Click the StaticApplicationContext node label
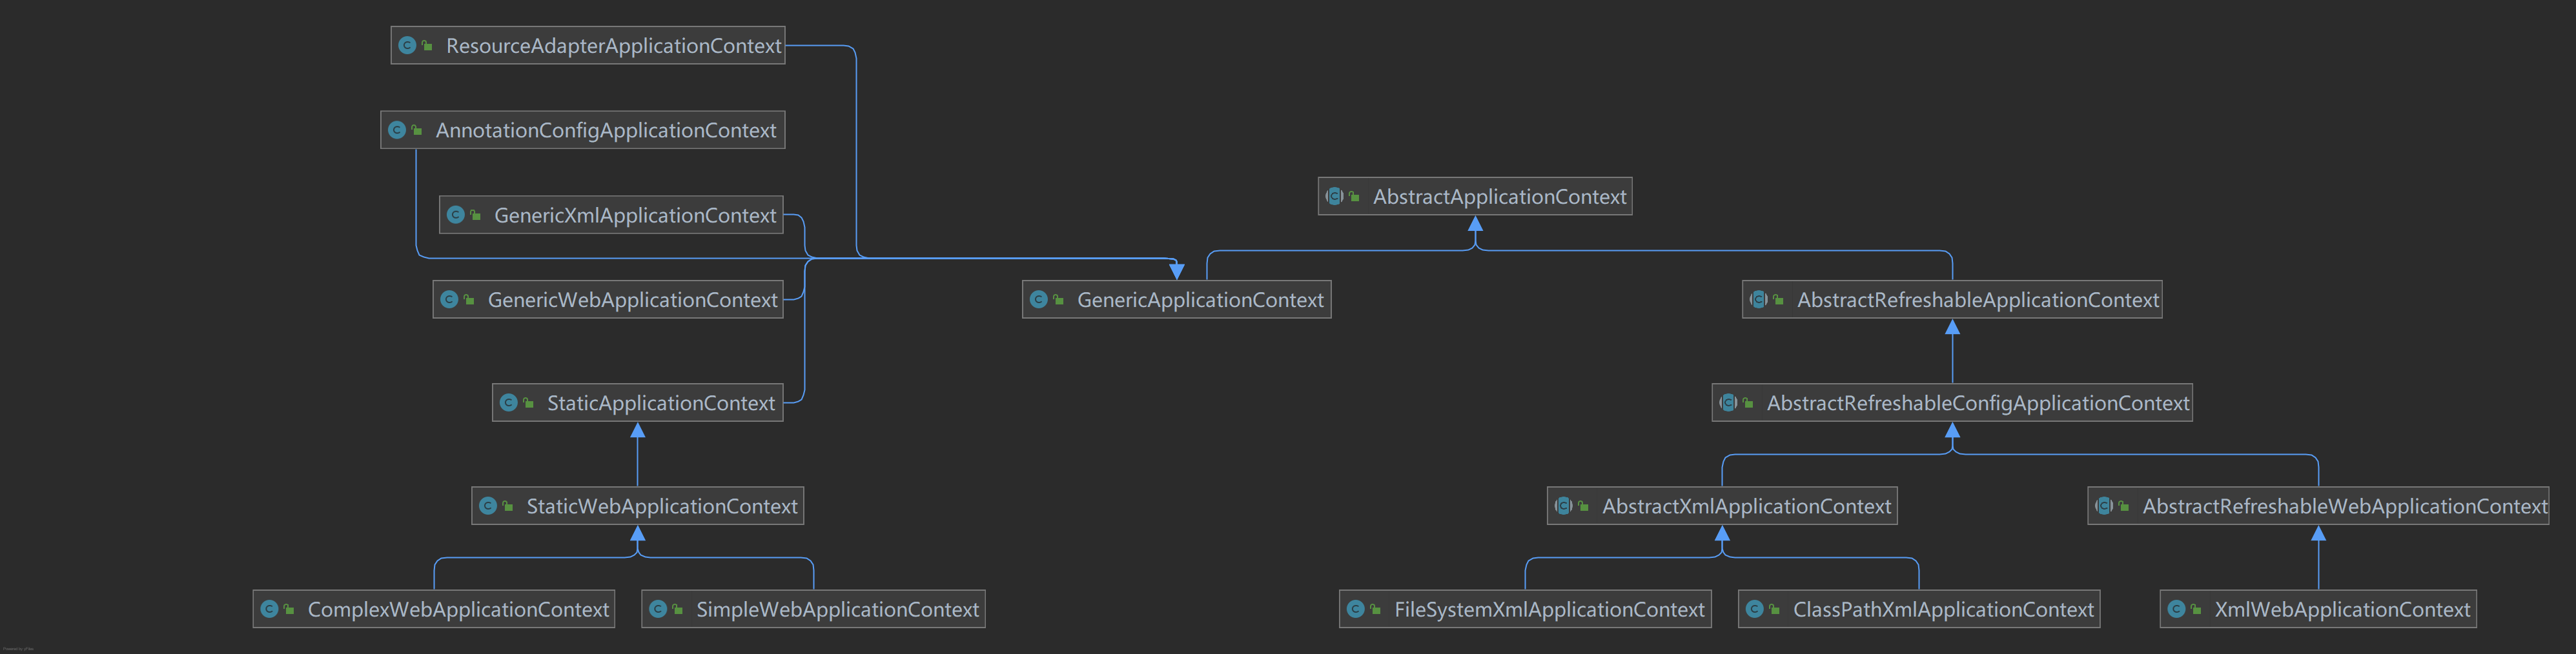The image size is (2576, 654). pyautogui.click(x=661, y=403)
